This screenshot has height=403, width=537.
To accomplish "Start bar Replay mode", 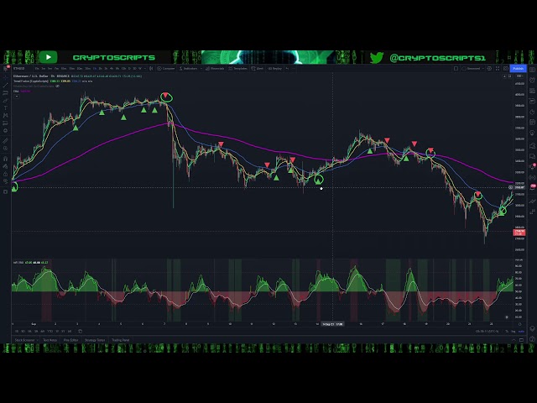I will (275, 69).
